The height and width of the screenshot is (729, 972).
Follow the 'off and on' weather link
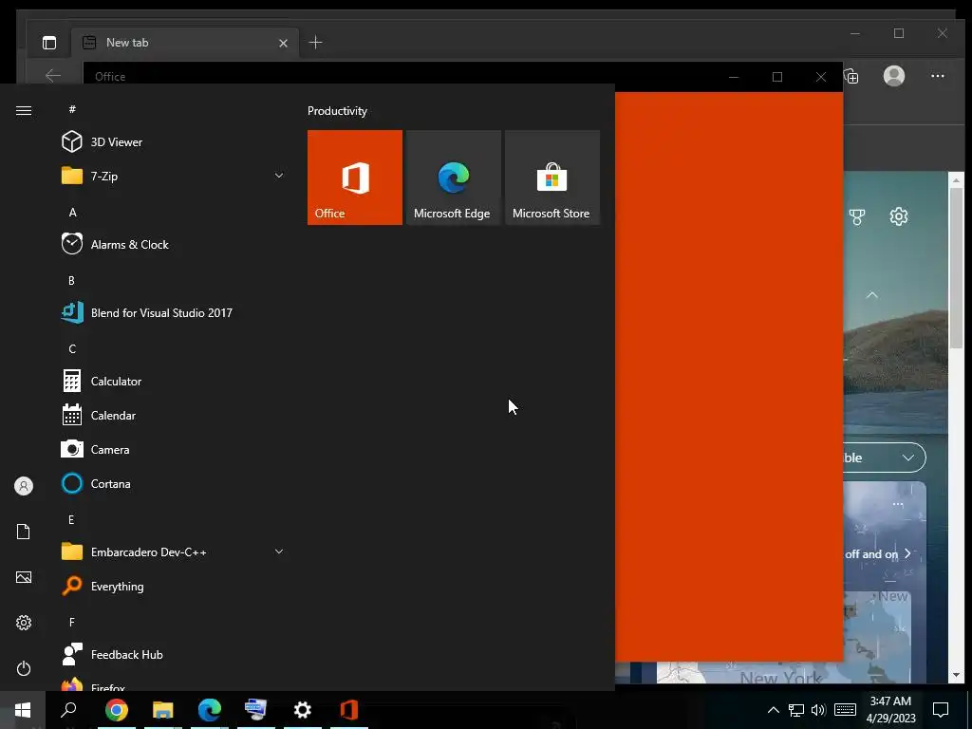pyautogui.click(x=878, y=553)
